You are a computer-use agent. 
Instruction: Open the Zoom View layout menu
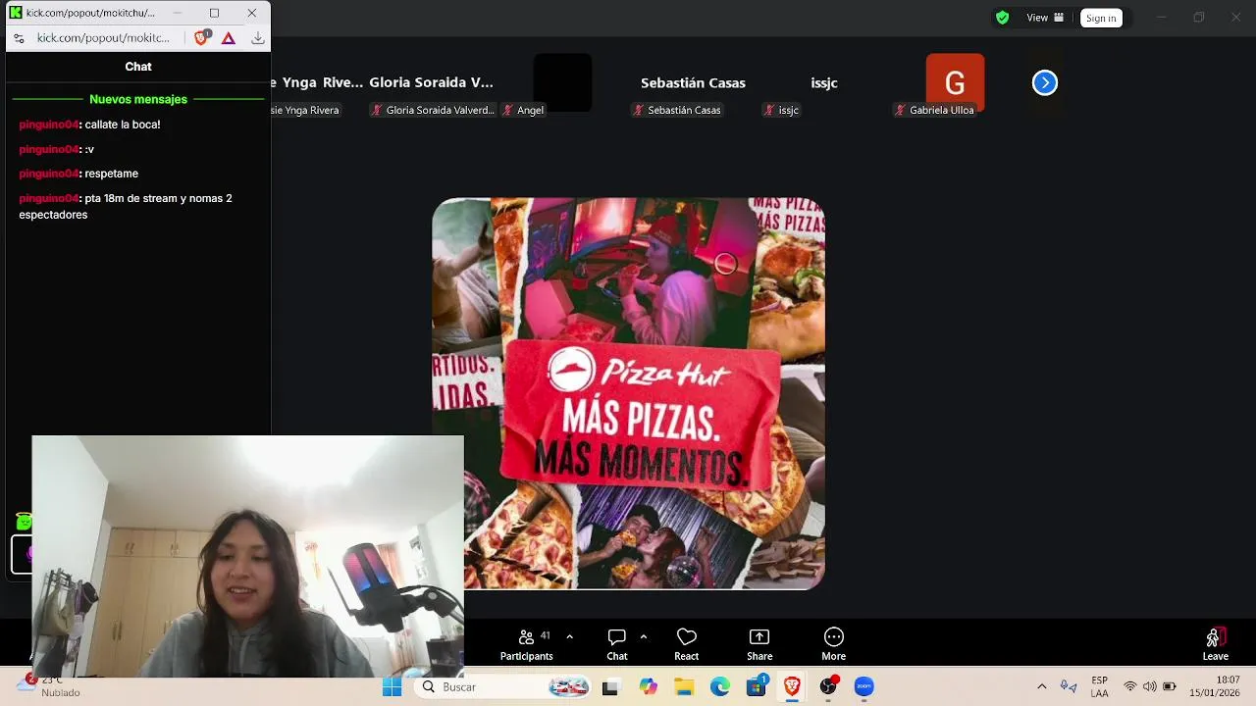click(1045, 18)
